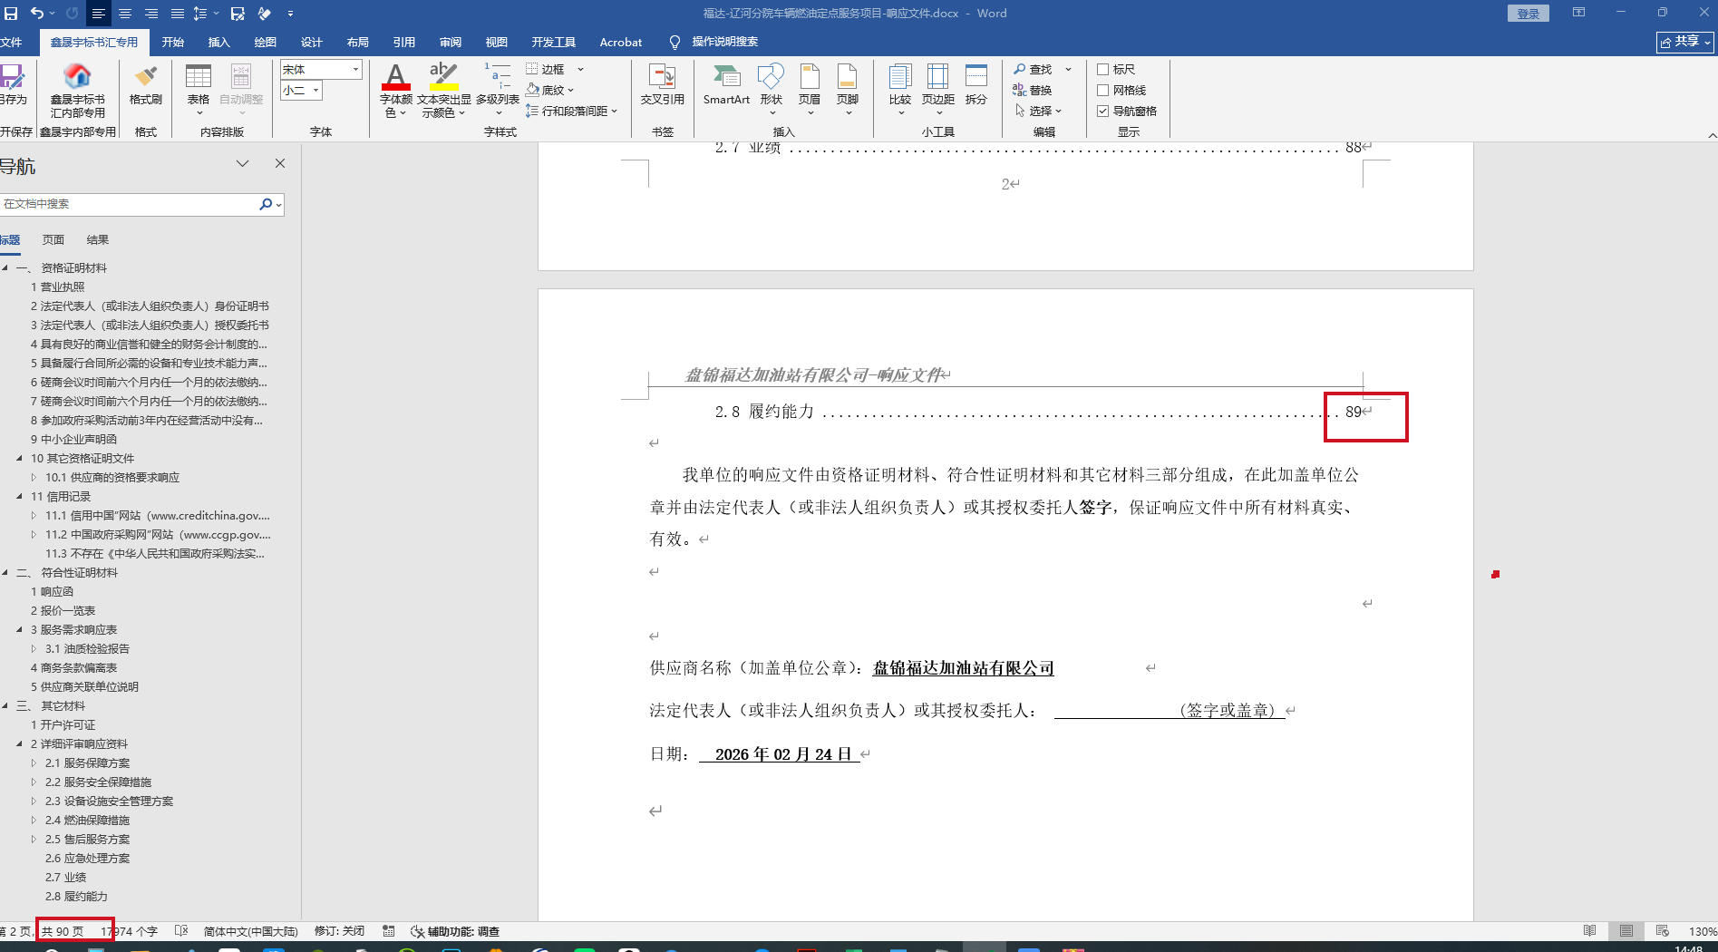Expand the 3.1 油质检验报告 heading
The width and height of the screenshot is (1718, 952).
tap(34, 649)
